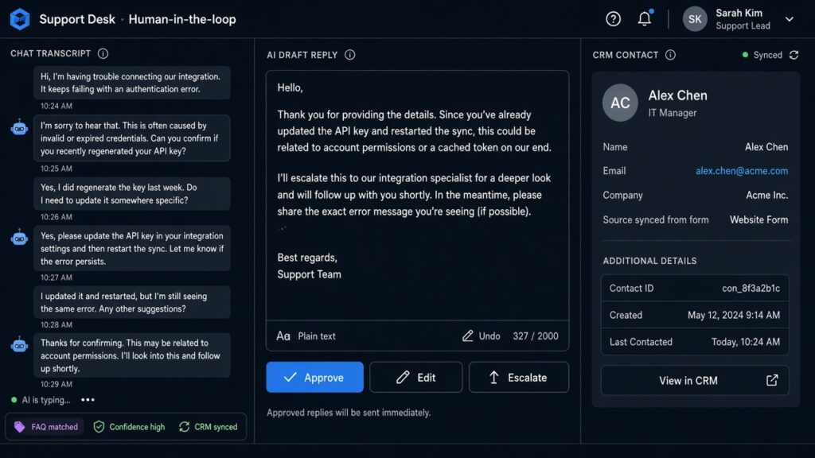Click the FAQ matched tag

pyautogui.click(x=47, y=427)
